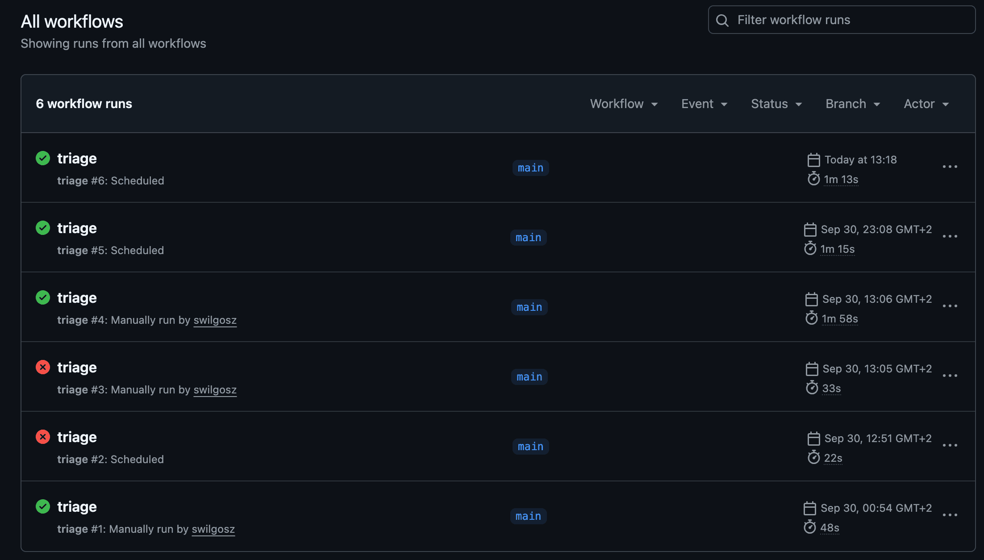Click swilgosz user link in triage #1 row
This screenshot has height=560, width=984.
213,529
